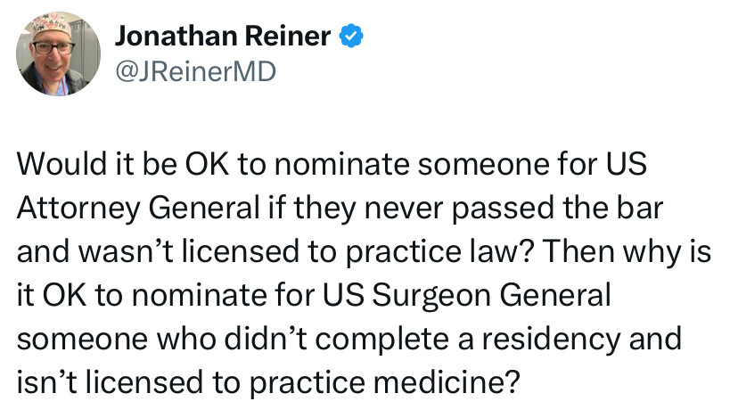Click the word "nominate" in the first line

click(341, 164)
